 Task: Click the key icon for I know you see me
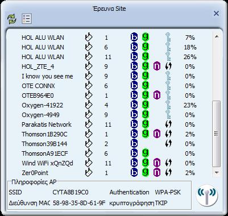[x=168, y=76]
